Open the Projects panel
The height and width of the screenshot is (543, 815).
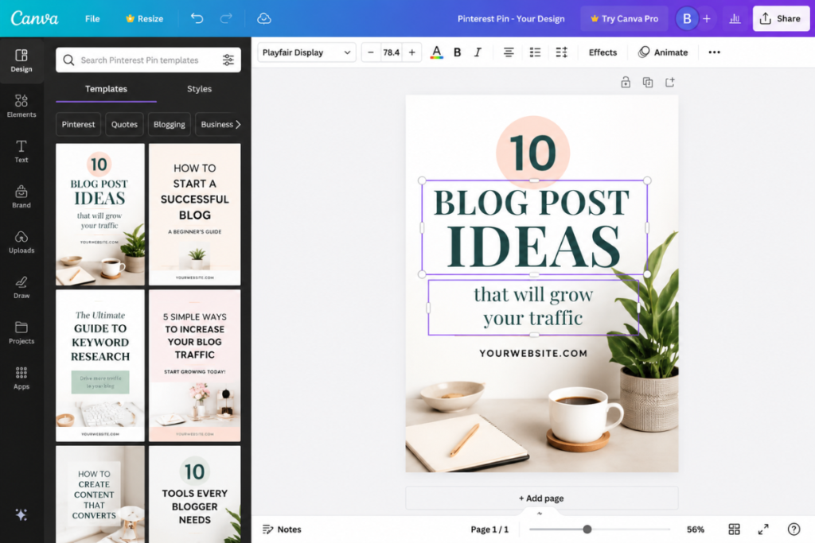coord(21,333)
